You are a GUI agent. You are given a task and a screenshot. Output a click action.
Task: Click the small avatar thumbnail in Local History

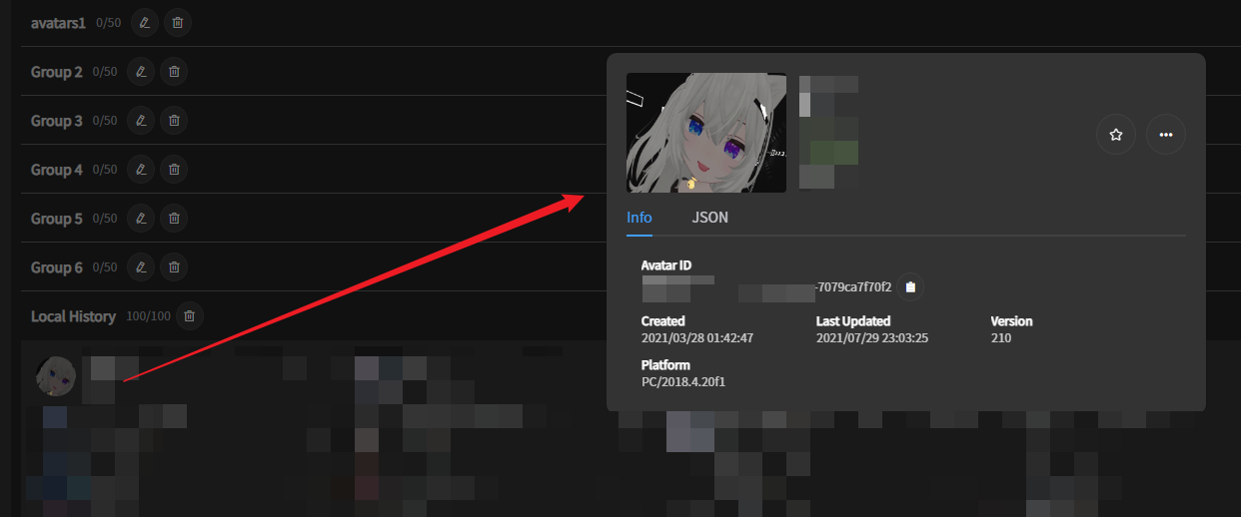pyautogui.click(x=55, y=376)
